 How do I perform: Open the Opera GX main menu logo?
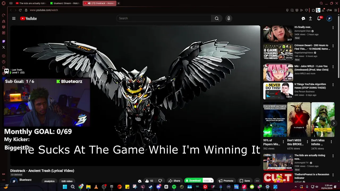3,3
